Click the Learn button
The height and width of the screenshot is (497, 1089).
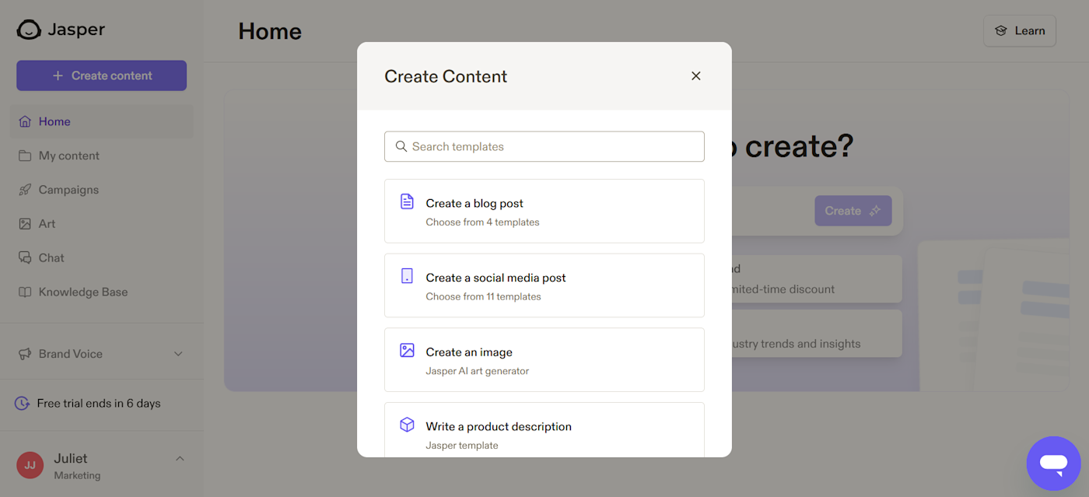click(x=1020, y=31)
